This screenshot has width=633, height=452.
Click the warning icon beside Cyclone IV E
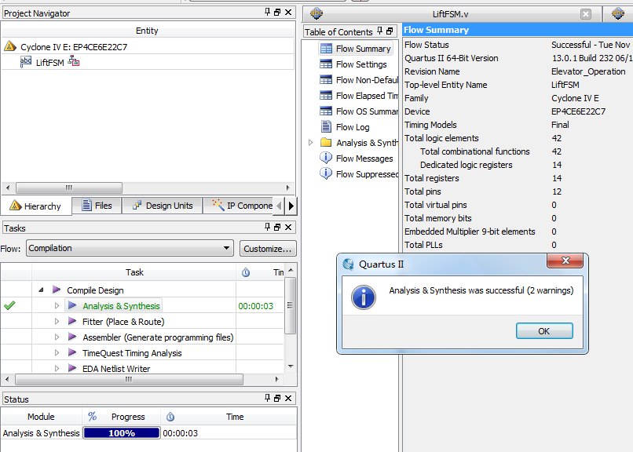pos(10,46)
